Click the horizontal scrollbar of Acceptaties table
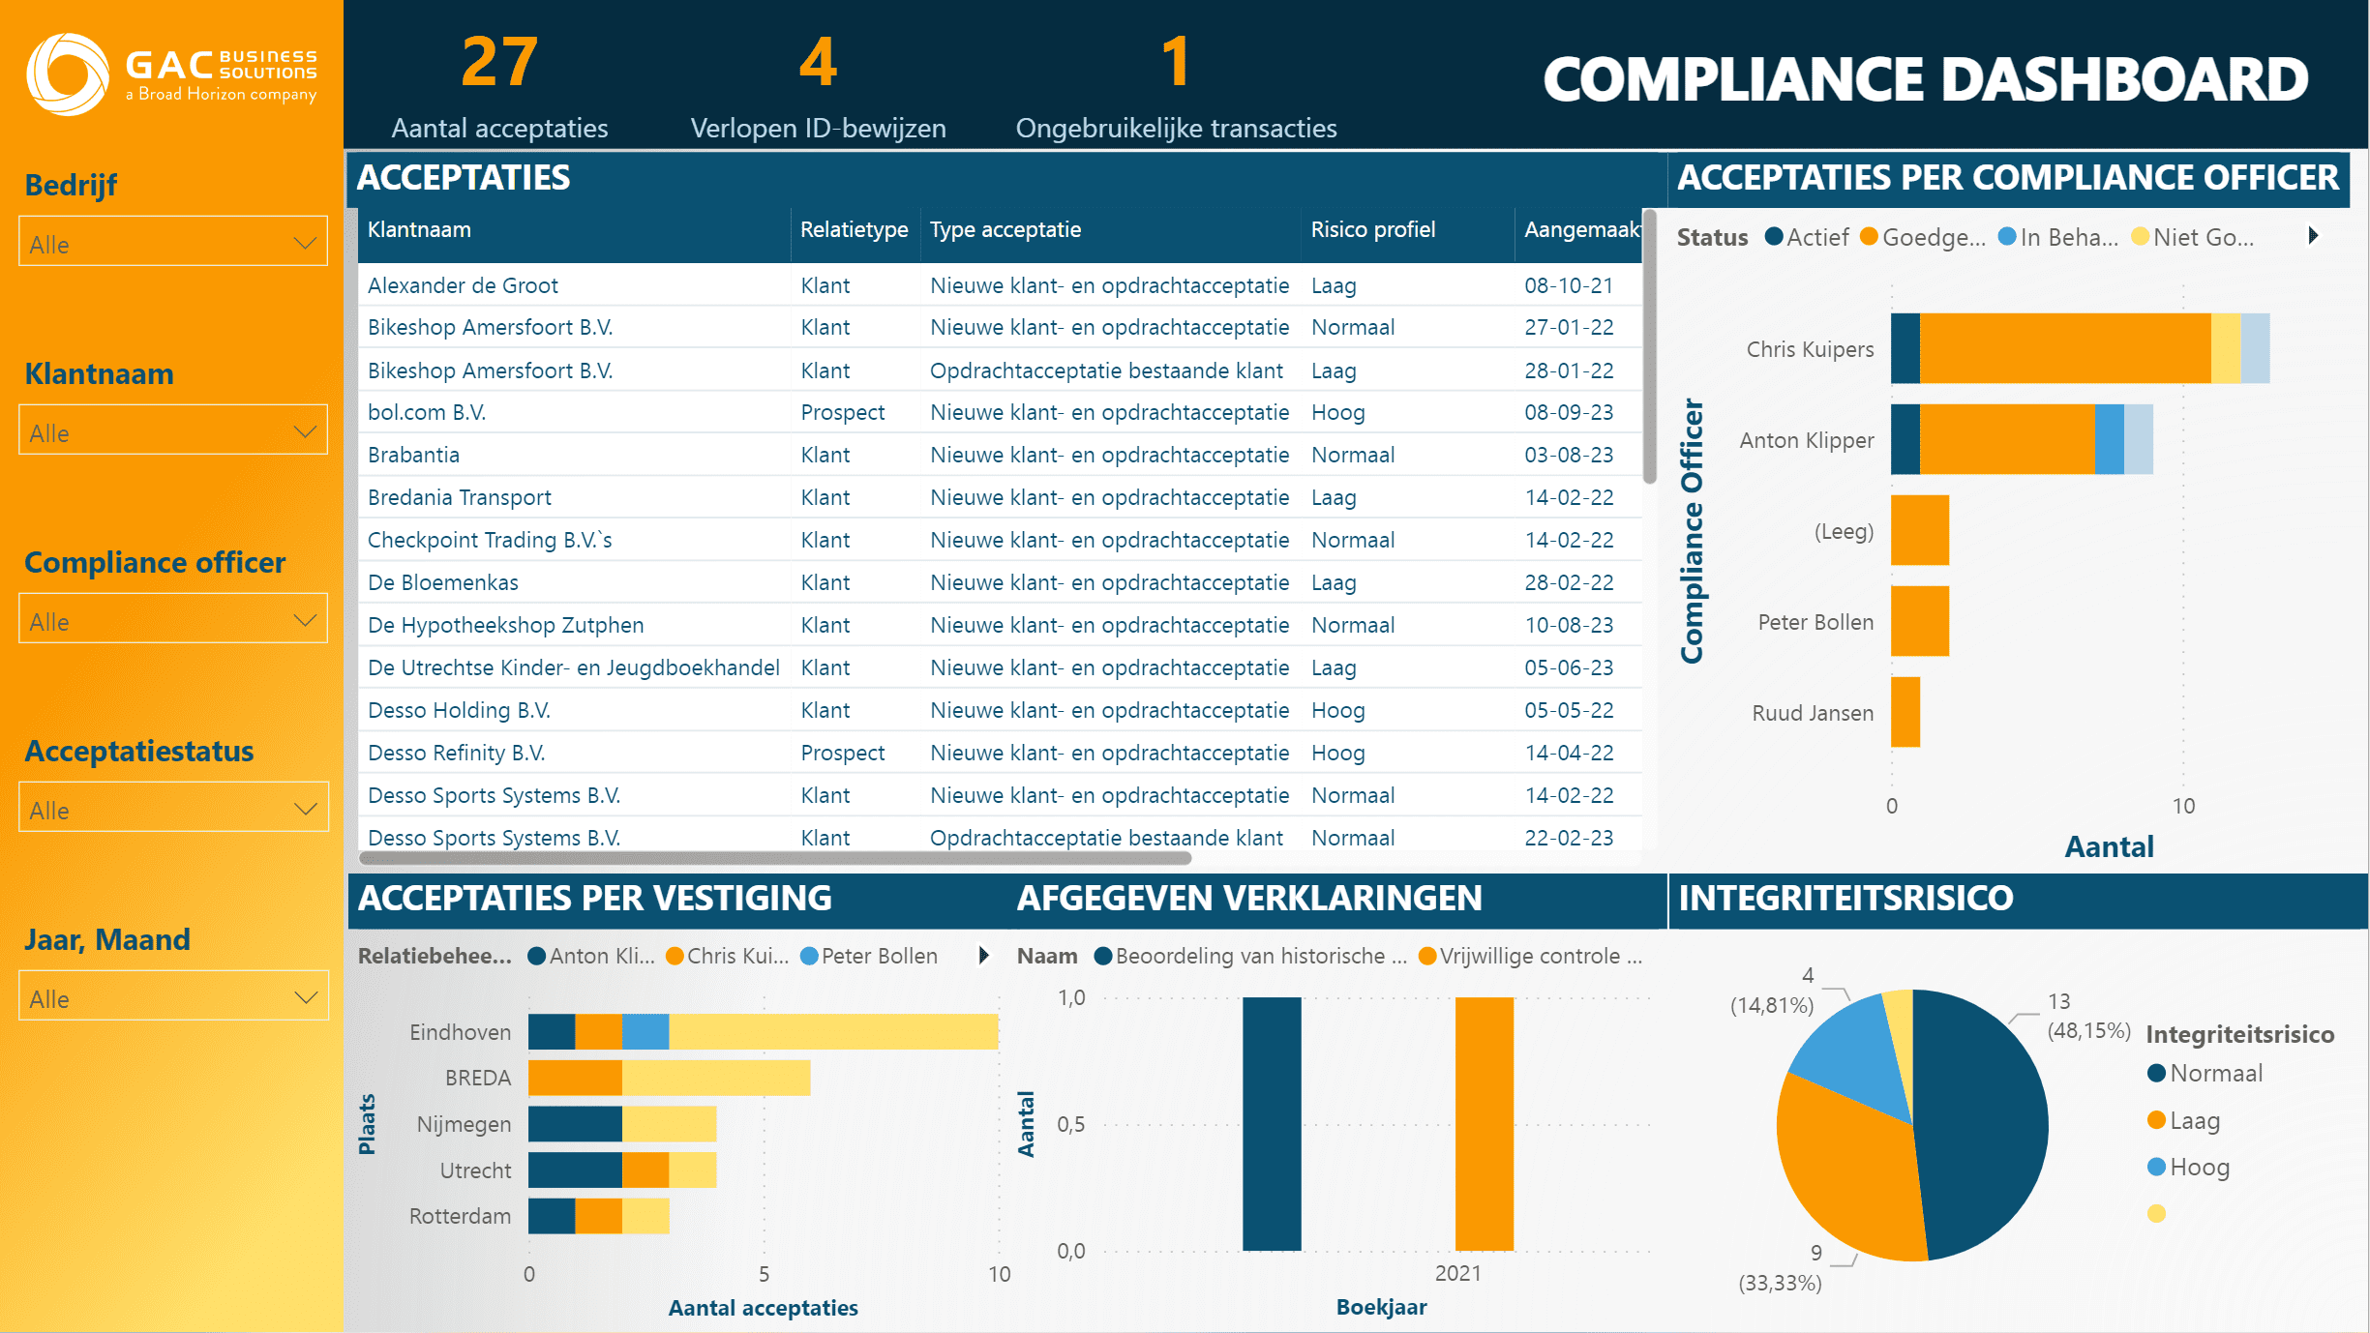 [x=774, y=858]
